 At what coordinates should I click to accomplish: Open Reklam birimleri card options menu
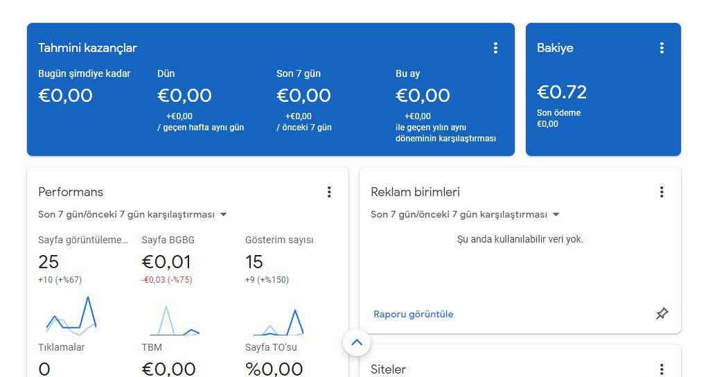tap(662, 192)
